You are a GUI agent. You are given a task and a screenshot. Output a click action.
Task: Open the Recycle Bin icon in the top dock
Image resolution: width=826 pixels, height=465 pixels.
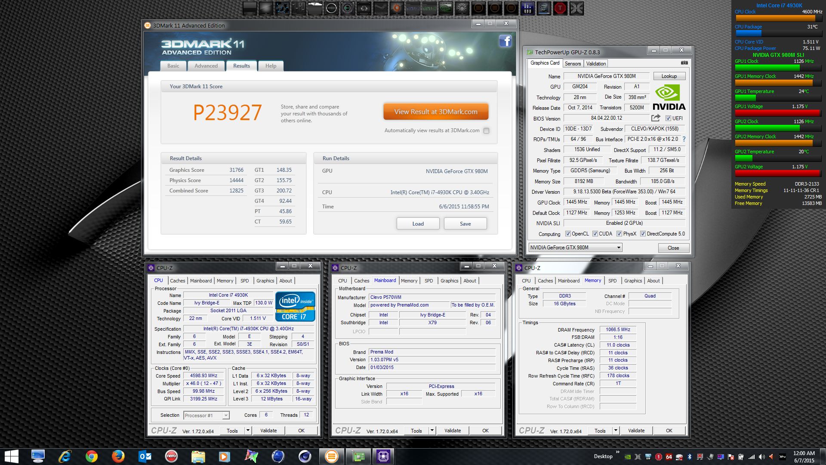[364, 8]
